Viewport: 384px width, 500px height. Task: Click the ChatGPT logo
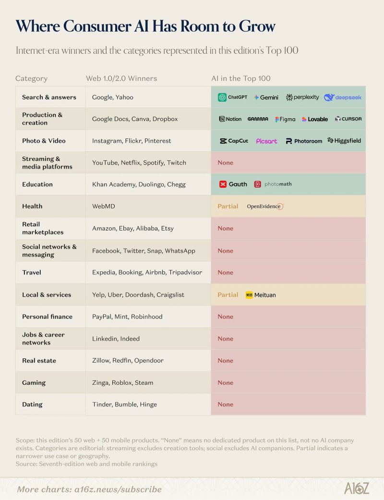point(233,97)
